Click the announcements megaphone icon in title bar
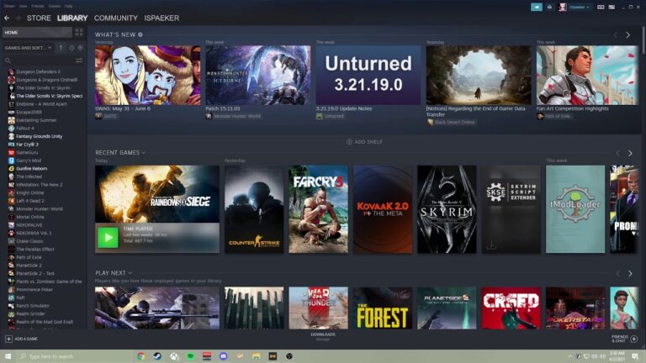 537,7
